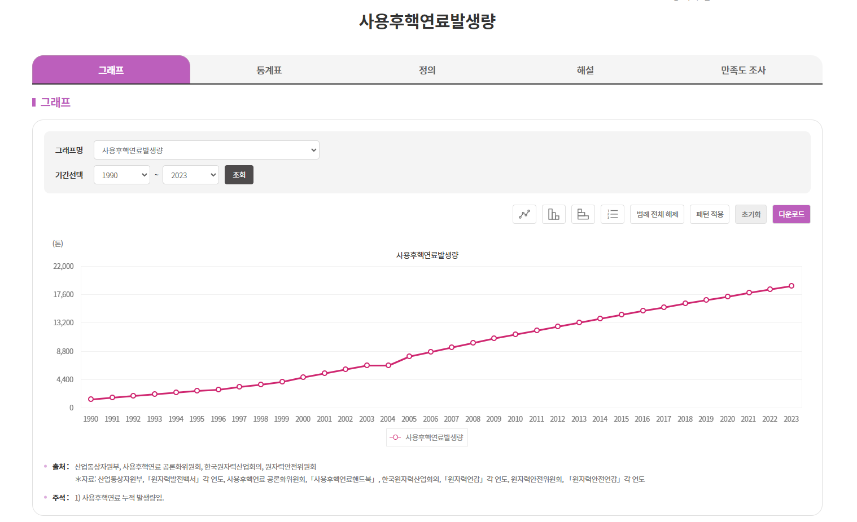Switch to the 통계표 tab
Viewport: 857px width, 522px height.
[x=269, y=70]
